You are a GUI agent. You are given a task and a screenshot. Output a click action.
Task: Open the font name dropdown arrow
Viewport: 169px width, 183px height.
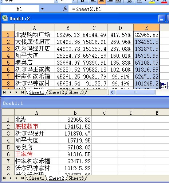coord(56,1)
